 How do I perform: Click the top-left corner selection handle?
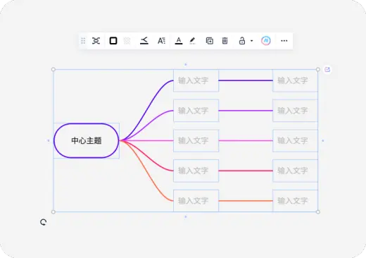53,69
